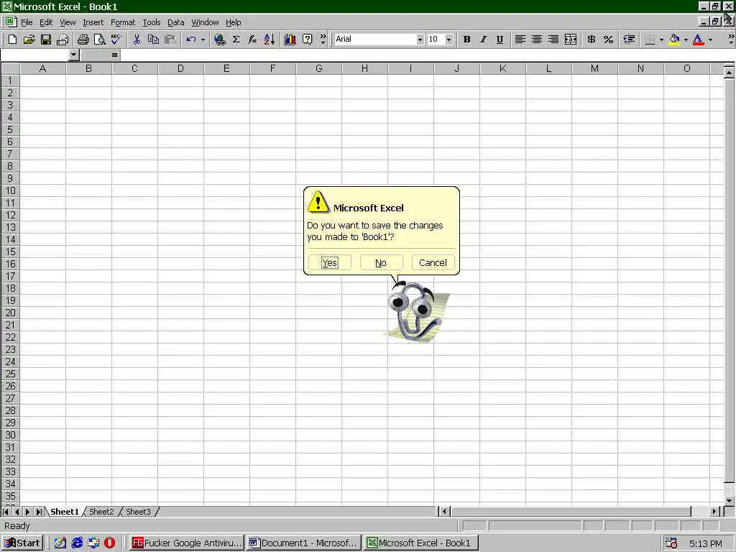The width and height of the screenshot is (736, 552).
Task: Click the Clippy Office Assistant character
Action: click(x=417, y=312)
